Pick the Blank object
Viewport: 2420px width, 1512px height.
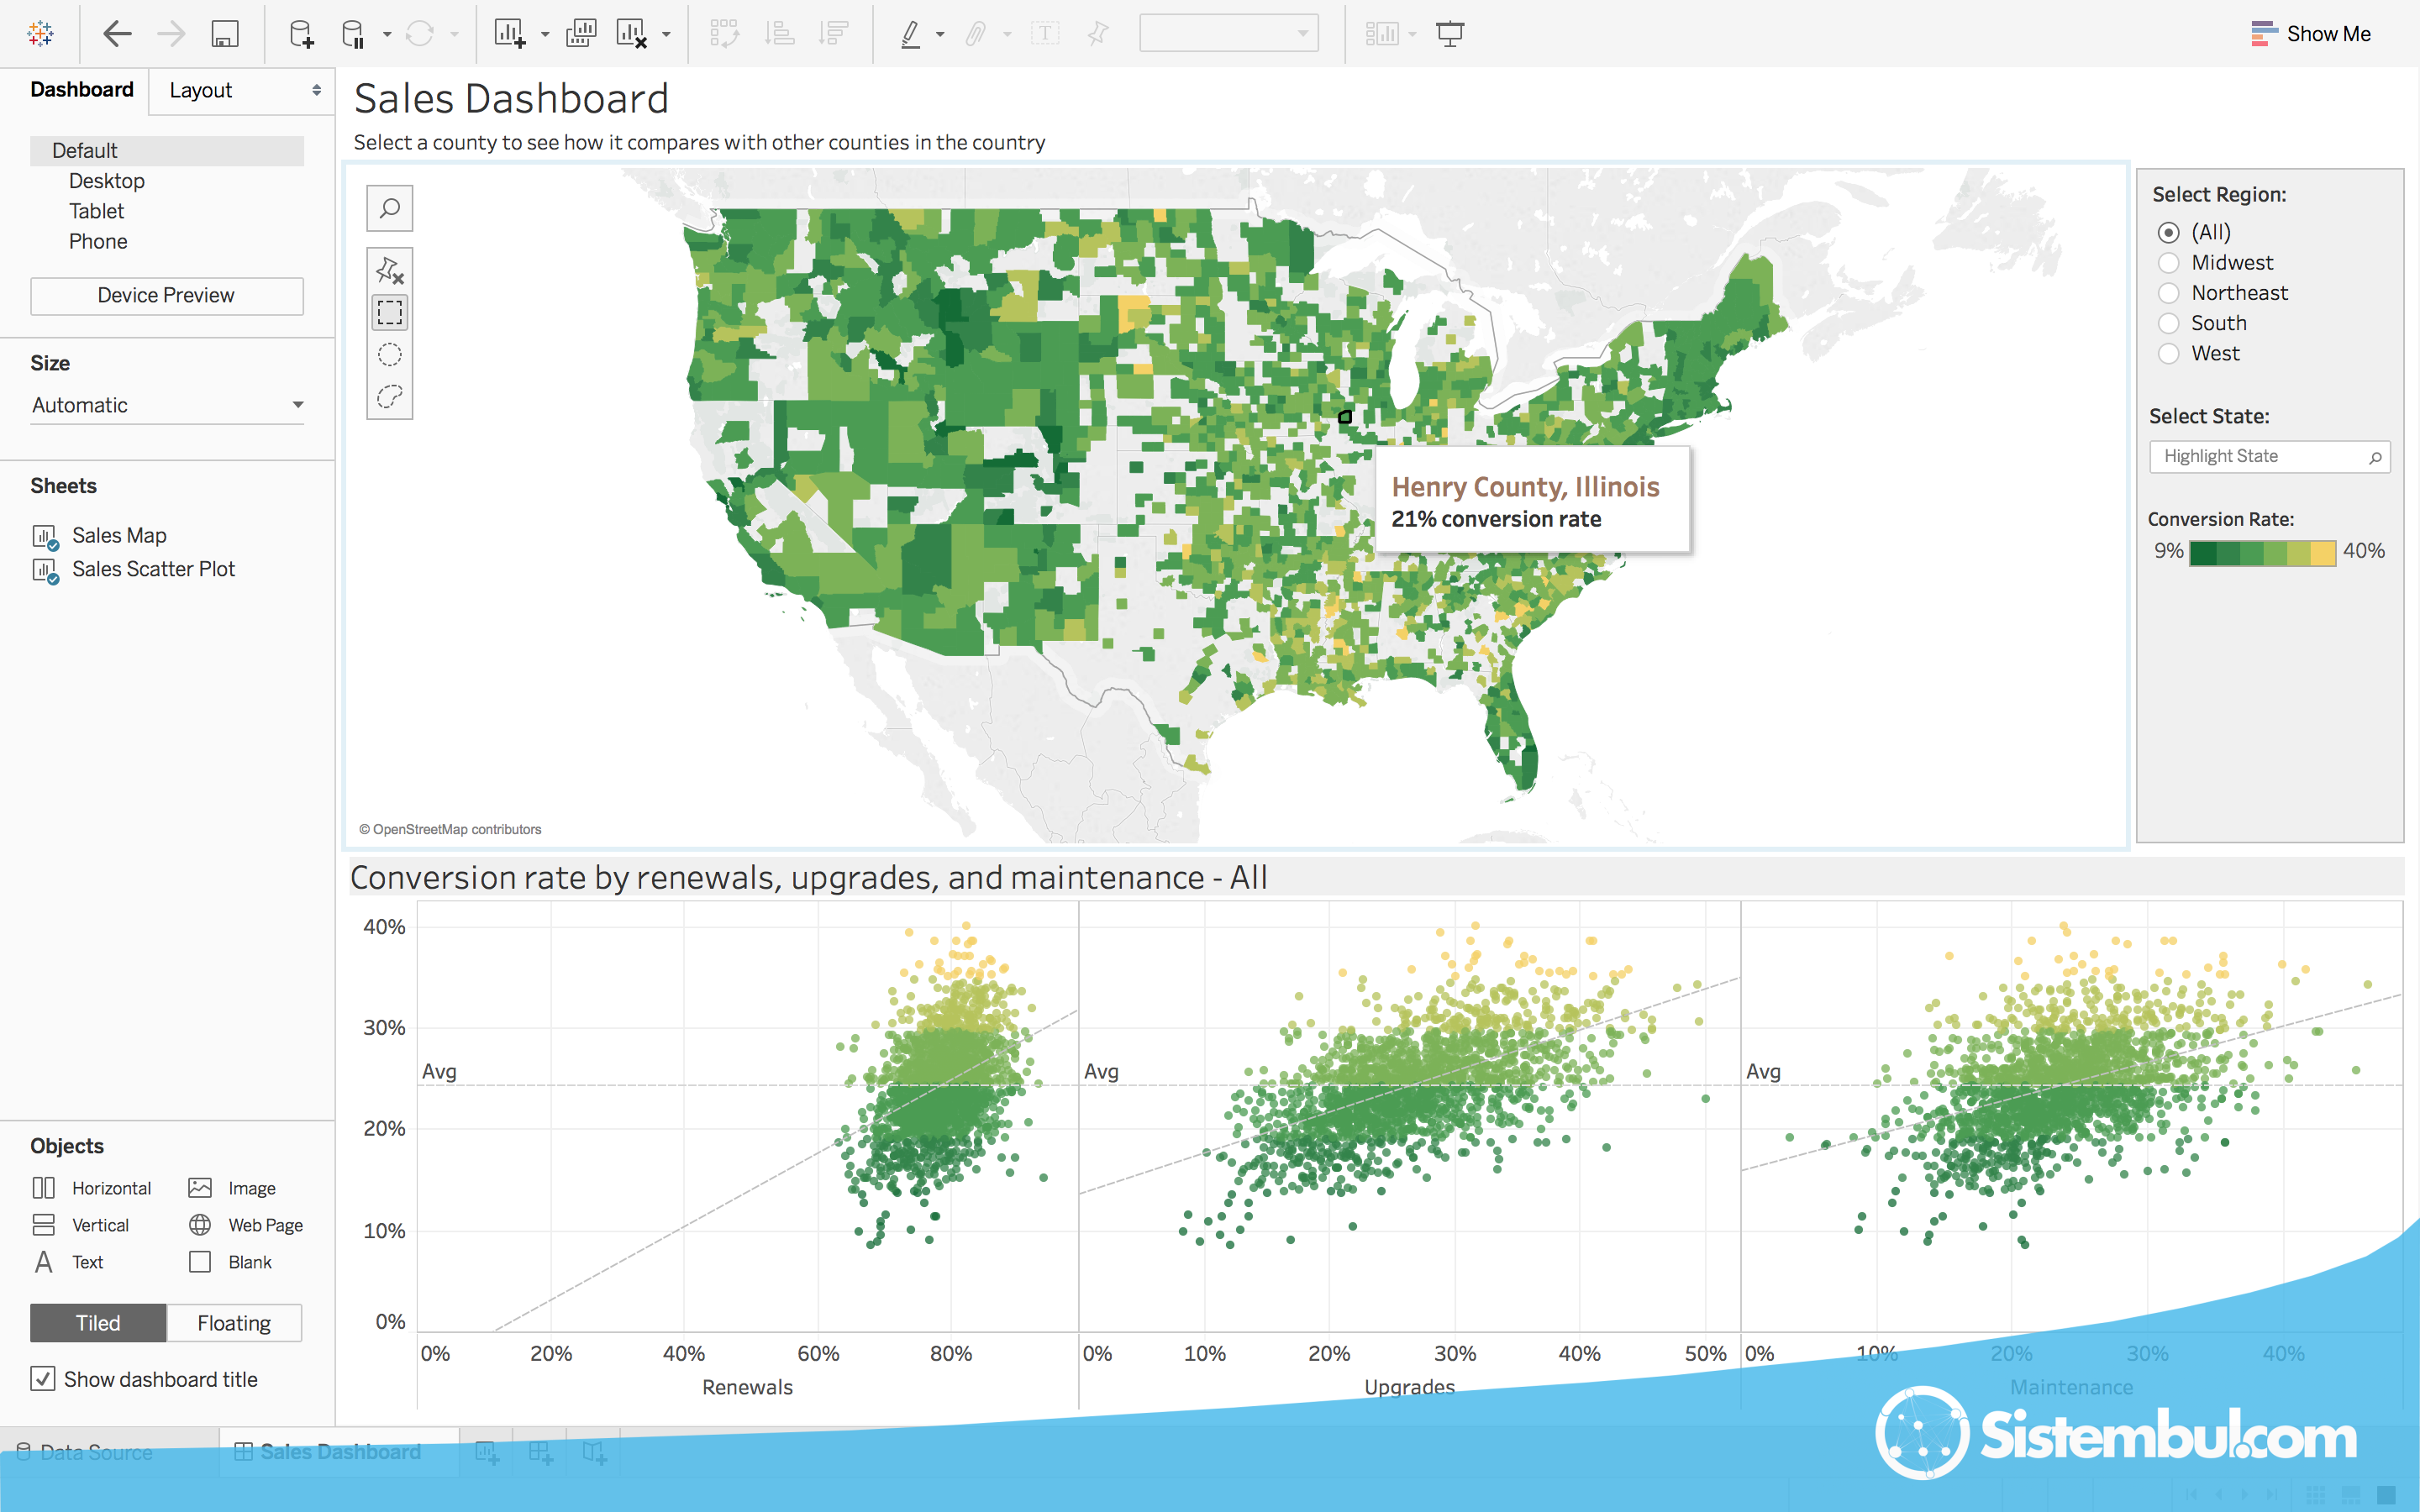(x=230, y=1262)
